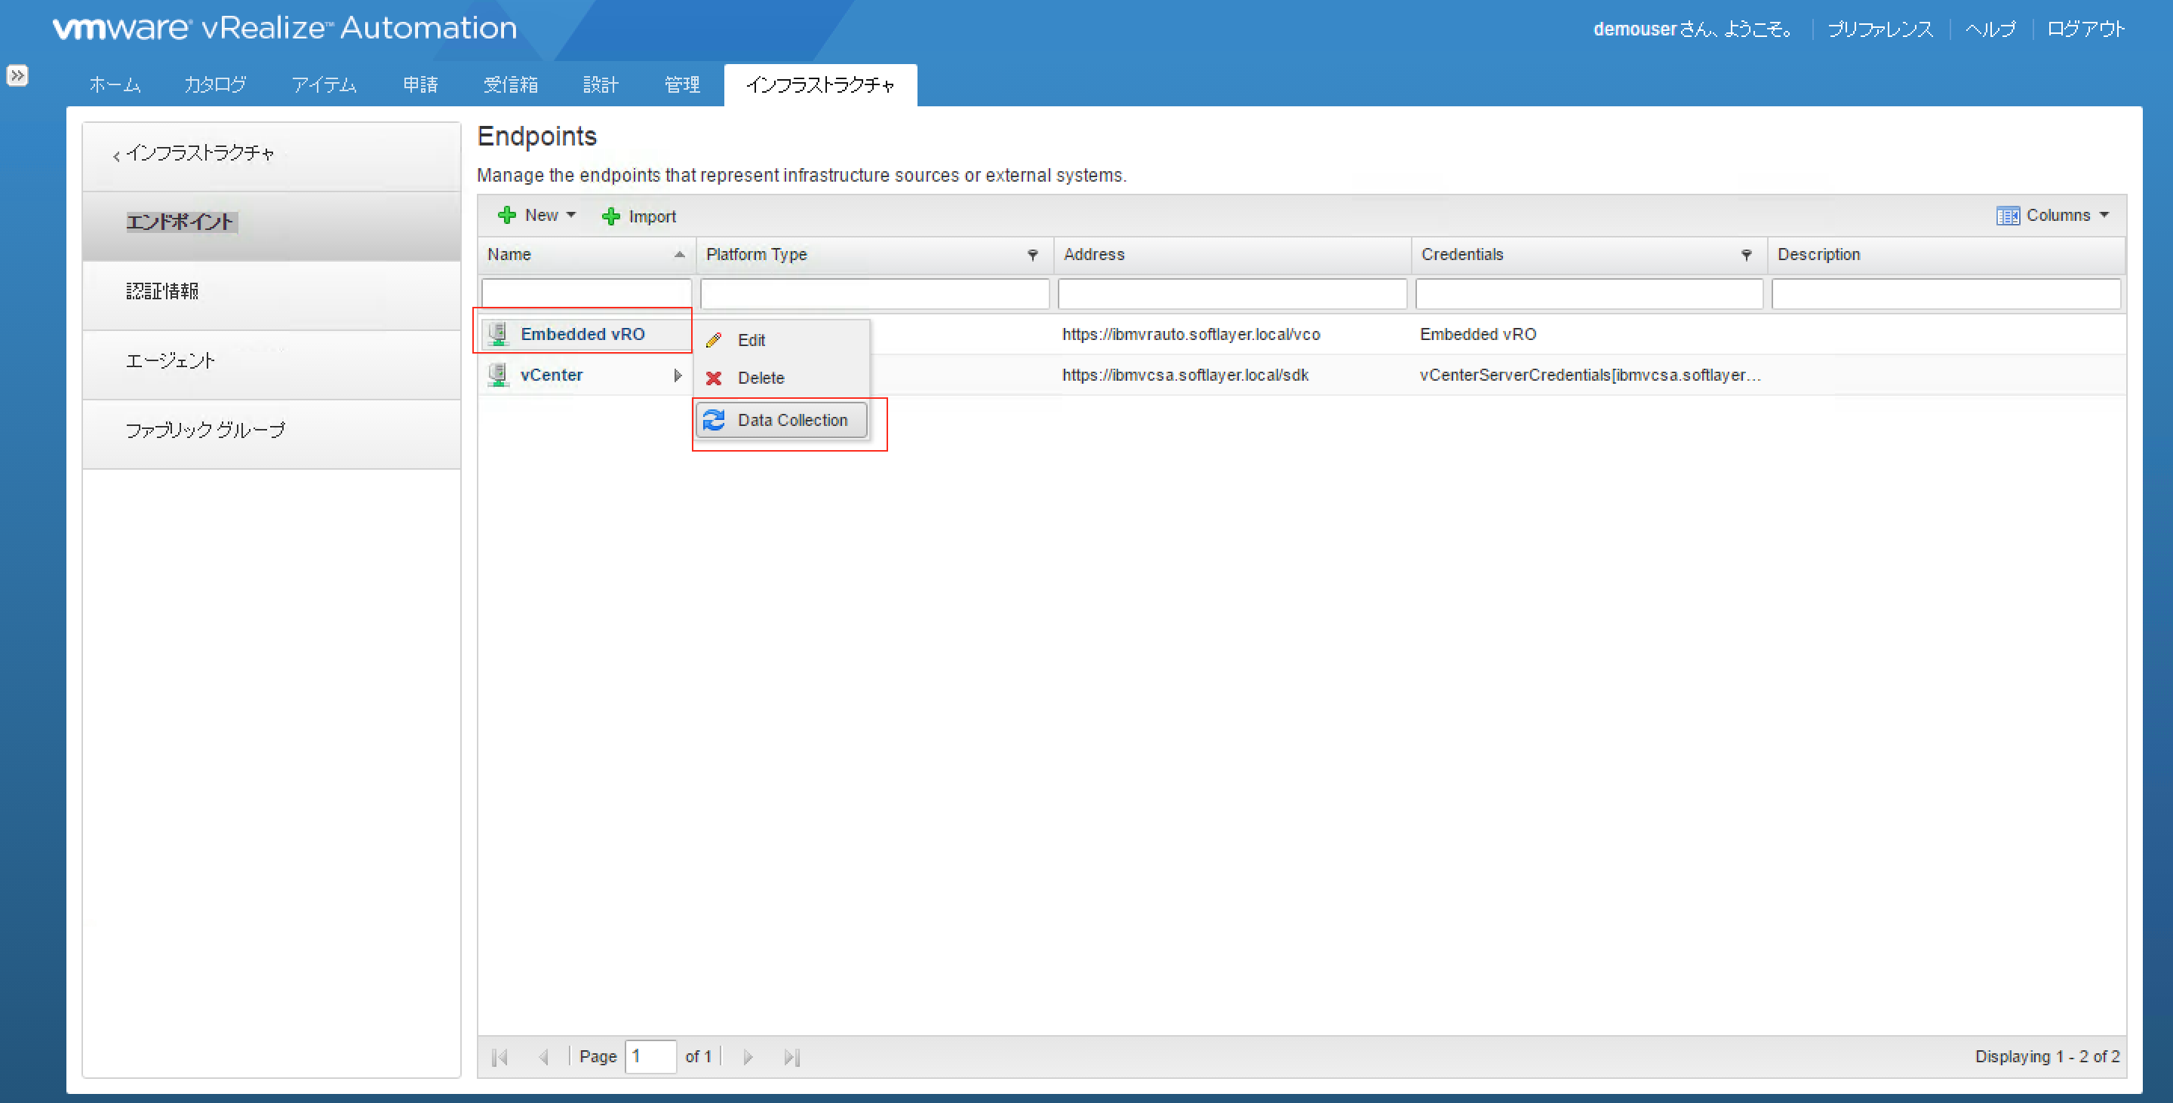Click the green plus New icon
This screenshot has width=2173, height=1103.
pos(506,215)
